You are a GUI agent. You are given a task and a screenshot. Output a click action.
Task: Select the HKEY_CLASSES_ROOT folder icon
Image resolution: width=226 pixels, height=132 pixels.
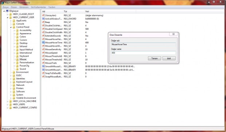pos(11,14)
